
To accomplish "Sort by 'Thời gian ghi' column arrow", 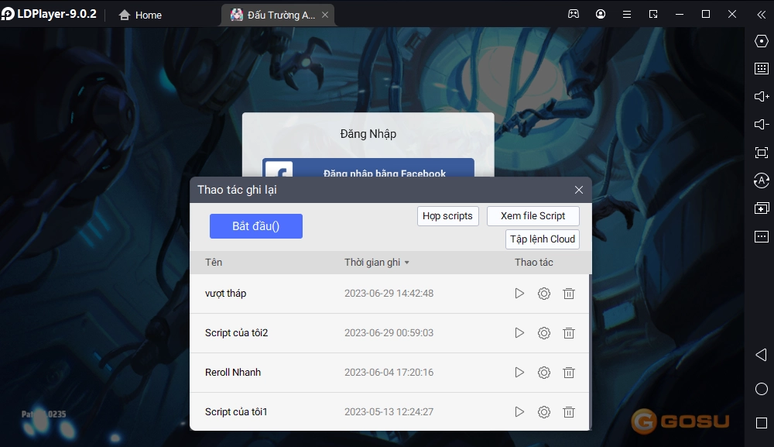I will click(407, 263).
